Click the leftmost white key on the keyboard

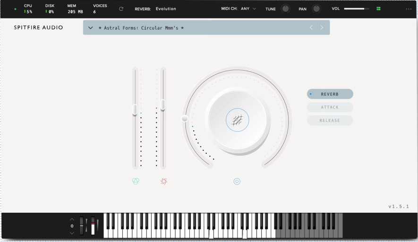tap(106, 234)
